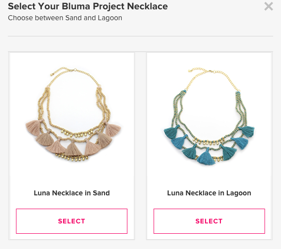The image size is (281, 249).
Task: Click the 'Choose between Sand and Lagoon' subtitle
Action: coord(65,18)
